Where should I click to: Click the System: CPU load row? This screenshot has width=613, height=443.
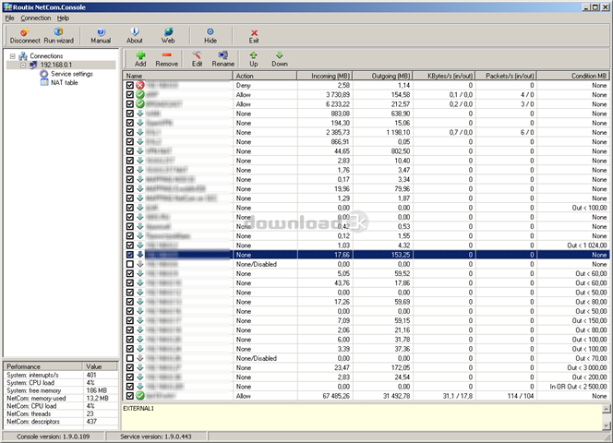point(61,382)
